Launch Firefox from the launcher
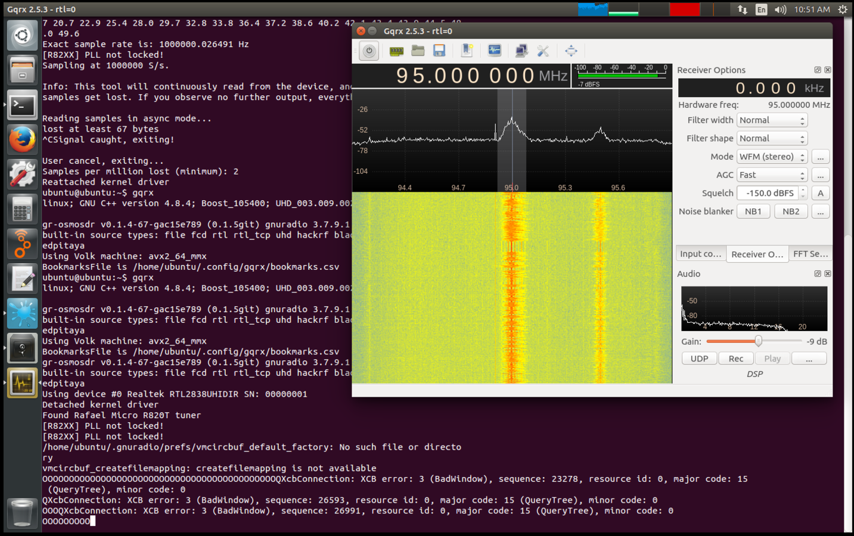 pos(22,140)
